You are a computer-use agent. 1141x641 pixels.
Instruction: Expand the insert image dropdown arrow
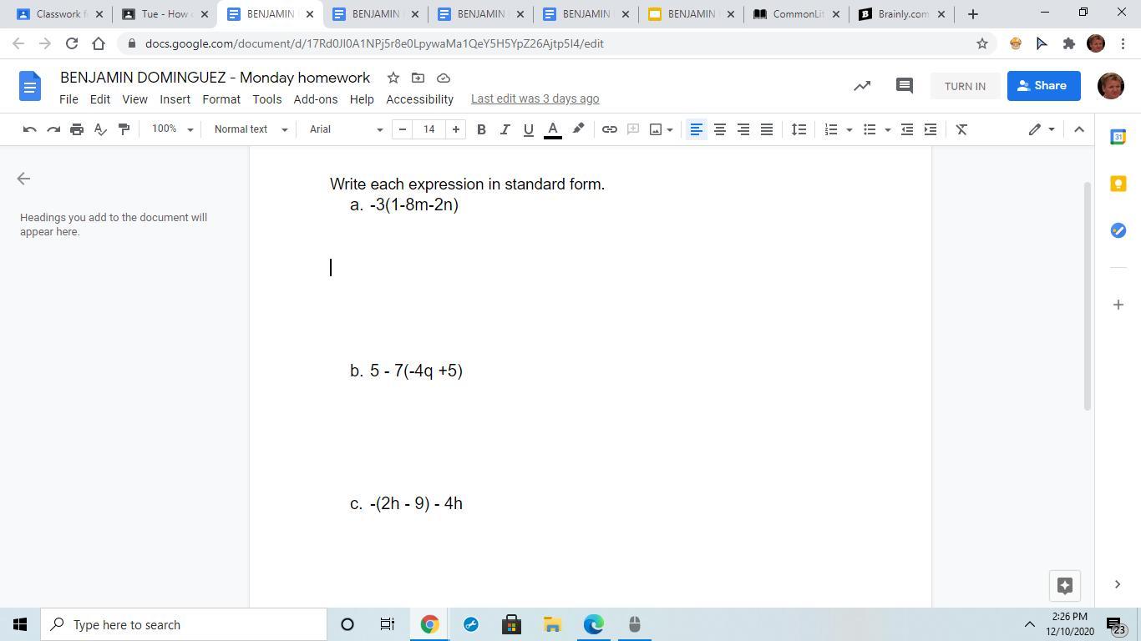[x=670, y=129]
